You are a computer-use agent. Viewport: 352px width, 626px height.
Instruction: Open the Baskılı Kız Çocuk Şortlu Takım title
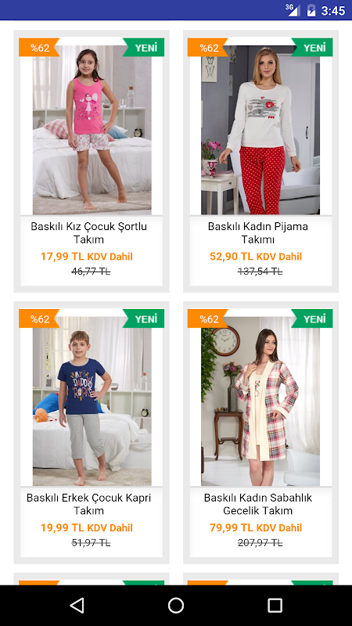pyautogui.click(x=88, y=232)
